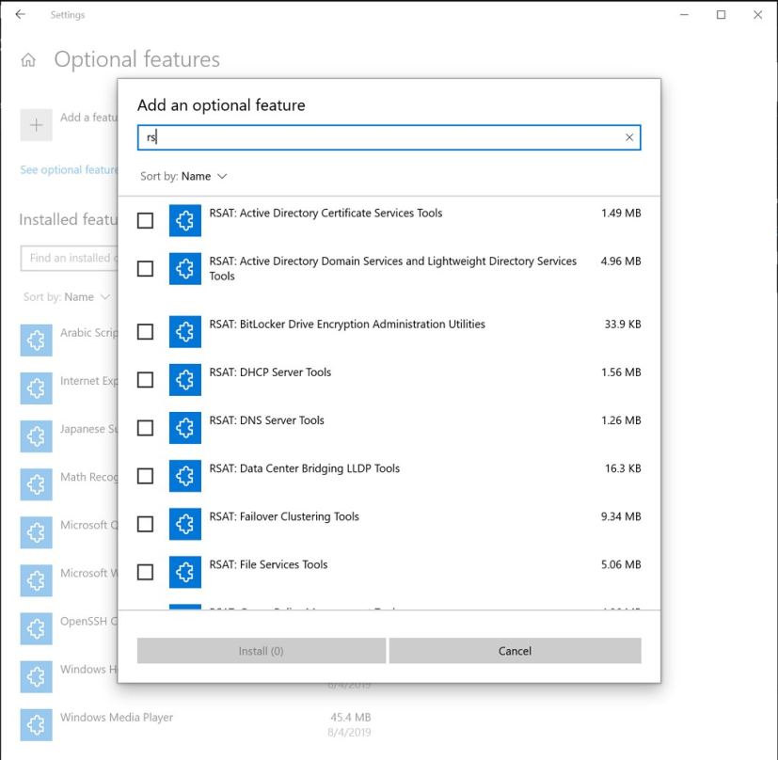Image resolution: width=778 pixels, height=760 pixels.
Task: Clear the search field with the X
Action: pos(629,137)
